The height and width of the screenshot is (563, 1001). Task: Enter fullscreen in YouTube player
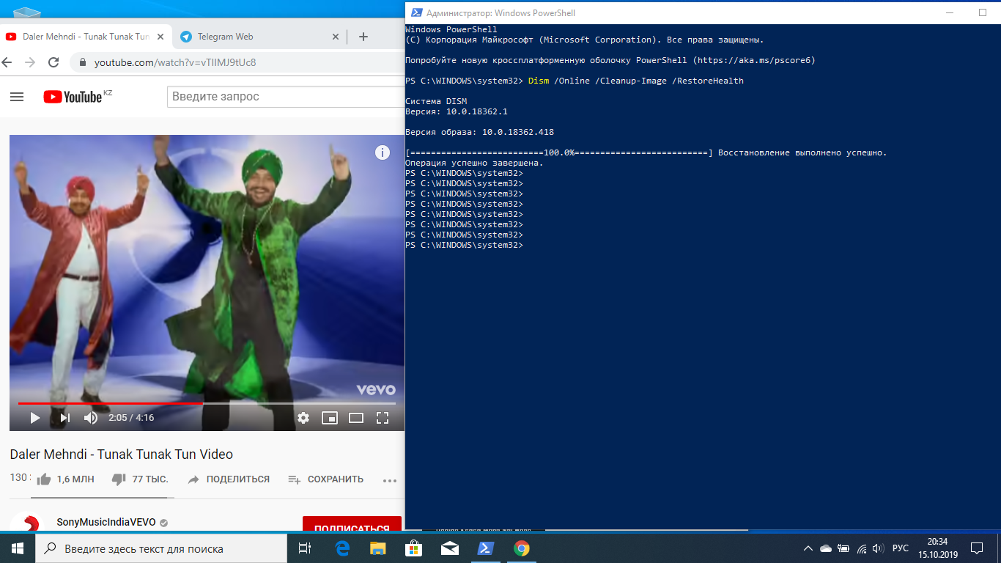(383, 418)
